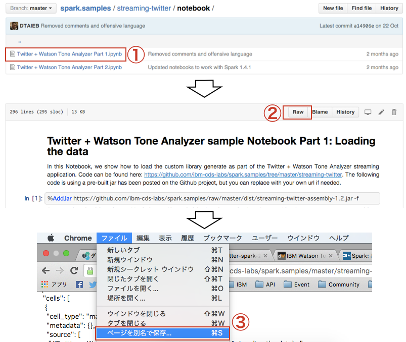This screenshot has width=406, height=342.
Task: Click the pencil edit file icon
Action: (x=381, y=112)
